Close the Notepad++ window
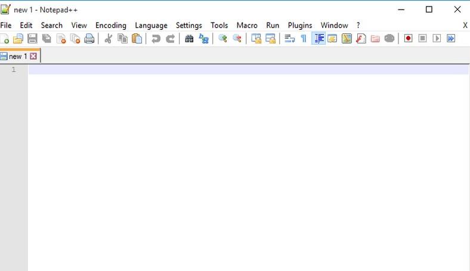The image size is (470, 271). [457, 10]
